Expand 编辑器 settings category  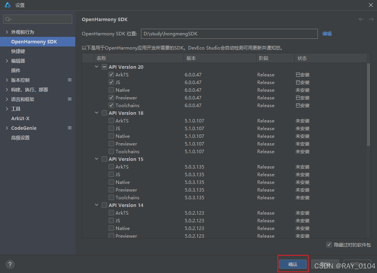(x=7, y=61)
